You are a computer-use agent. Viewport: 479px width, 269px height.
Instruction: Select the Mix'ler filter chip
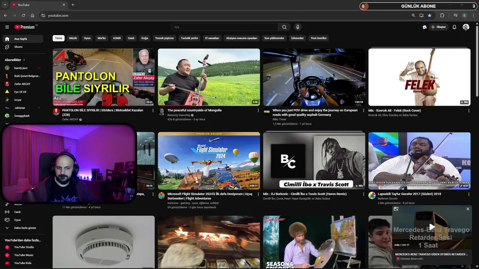pos(102,38)
